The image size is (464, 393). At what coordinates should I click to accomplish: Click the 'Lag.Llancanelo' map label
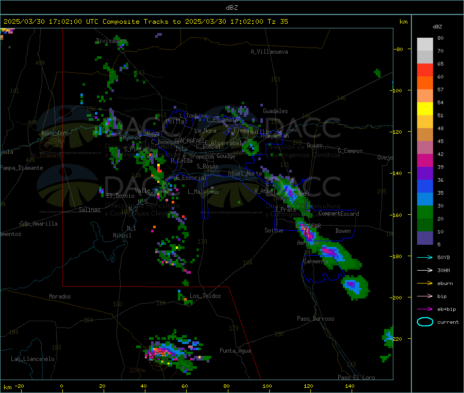[x=33, y=359]
